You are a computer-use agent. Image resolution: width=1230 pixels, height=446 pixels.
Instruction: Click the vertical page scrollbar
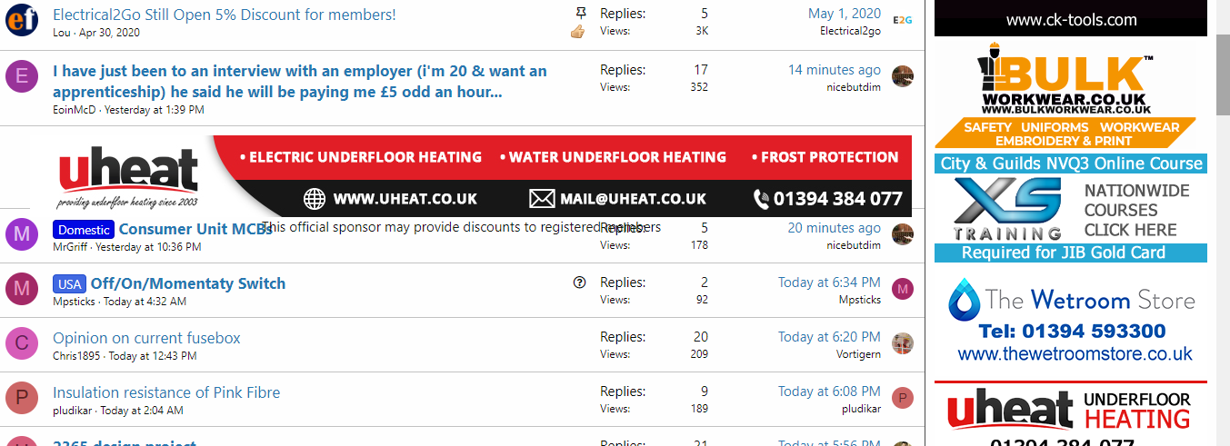point(1223,223)
